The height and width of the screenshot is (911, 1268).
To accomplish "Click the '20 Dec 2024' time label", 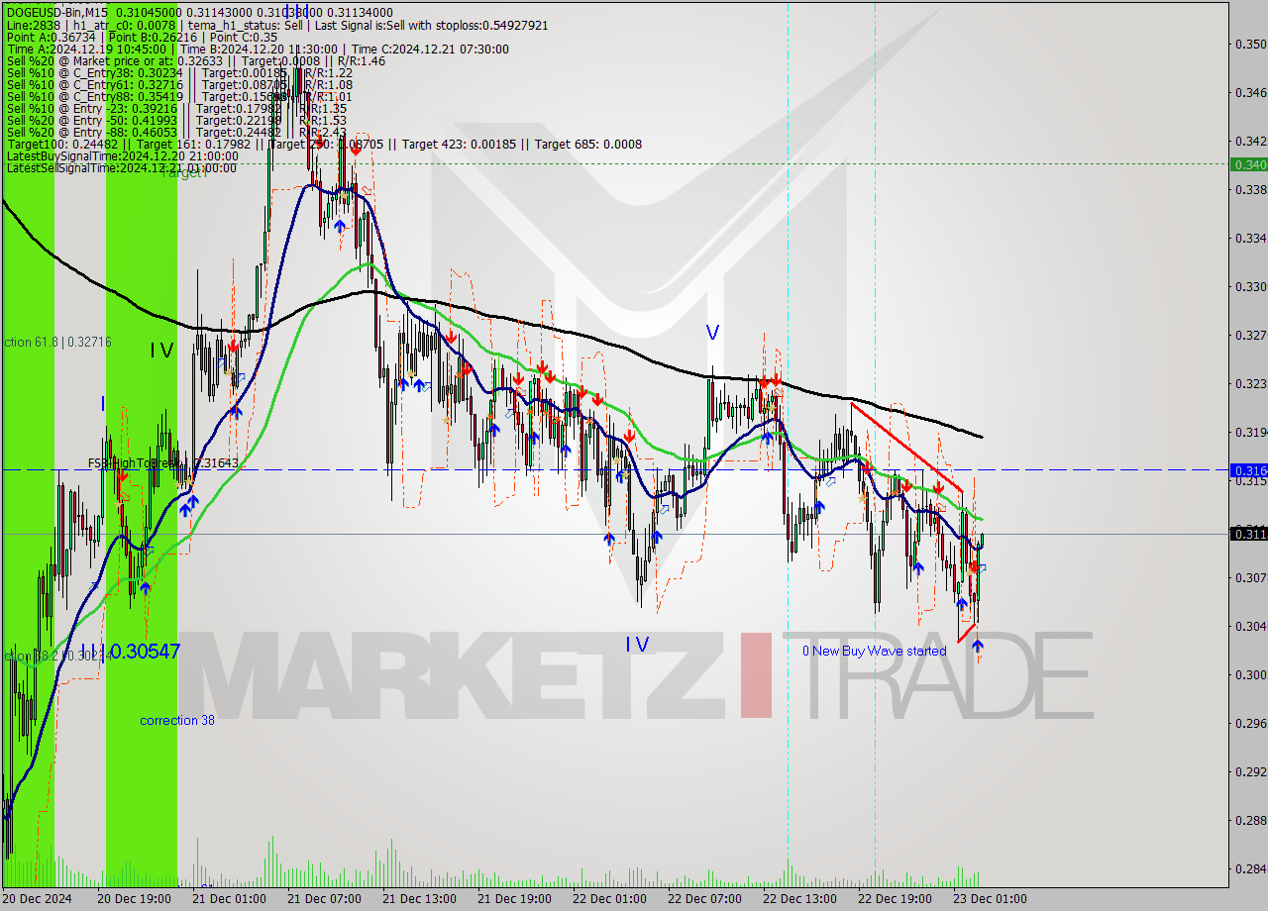I will coord(38,899).
